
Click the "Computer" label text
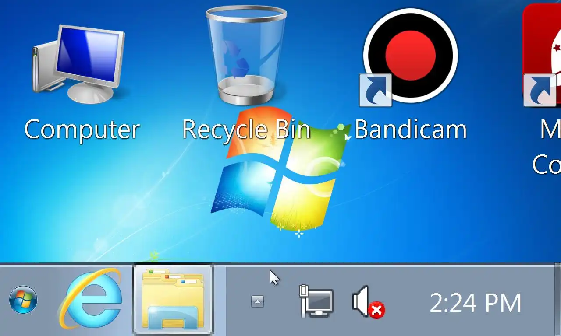point(82,130)
